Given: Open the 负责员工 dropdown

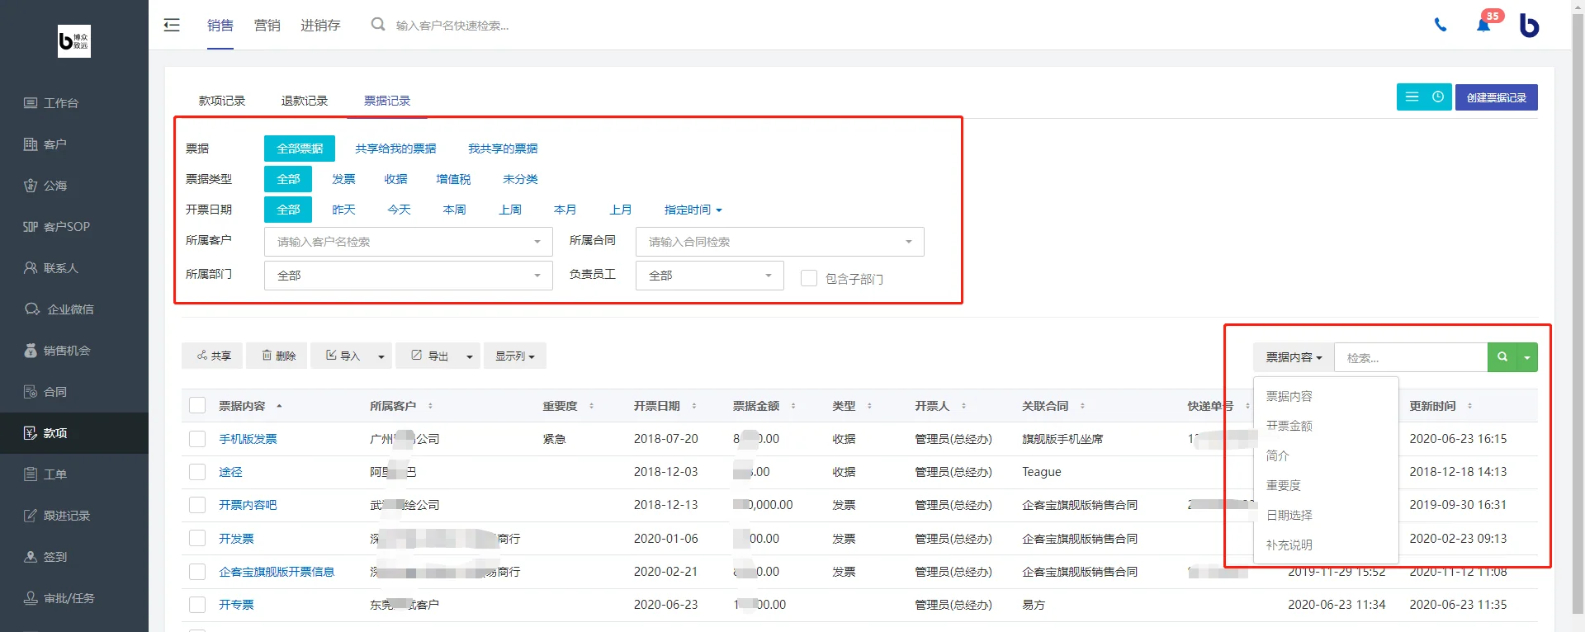Looking at the screenshot, I should [x=710, y=276].
